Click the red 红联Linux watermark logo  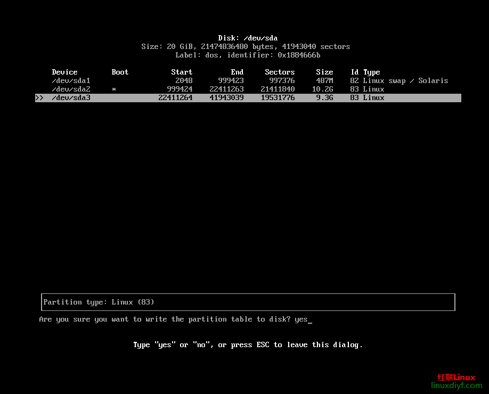[456, 377]
